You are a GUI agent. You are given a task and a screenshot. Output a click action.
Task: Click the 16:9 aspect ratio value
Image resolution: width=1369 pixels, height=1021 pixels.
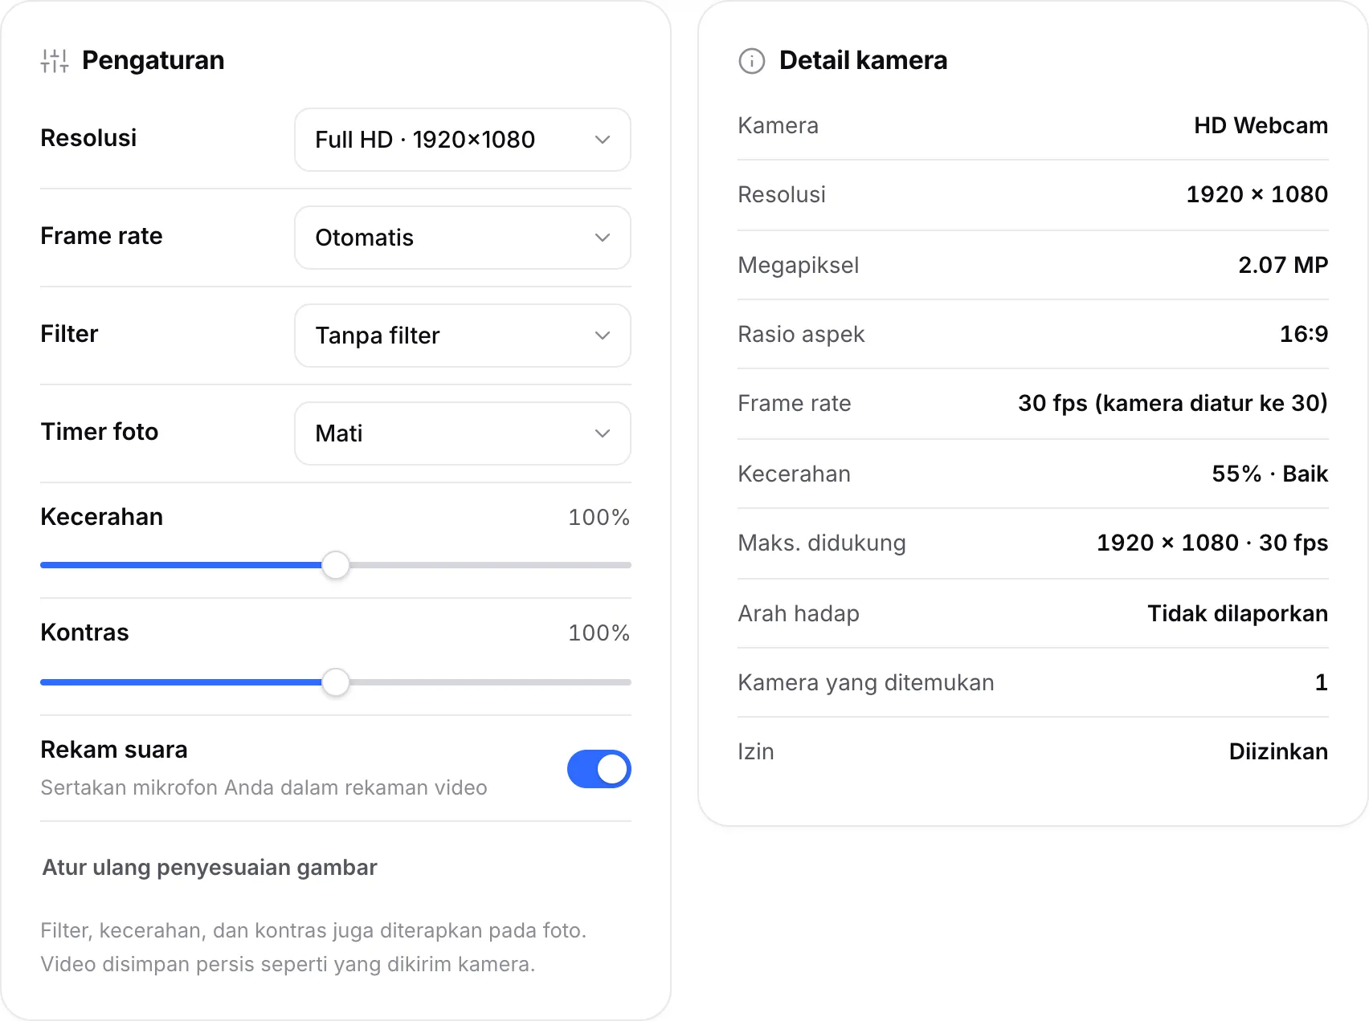[x=1303, y=334]
